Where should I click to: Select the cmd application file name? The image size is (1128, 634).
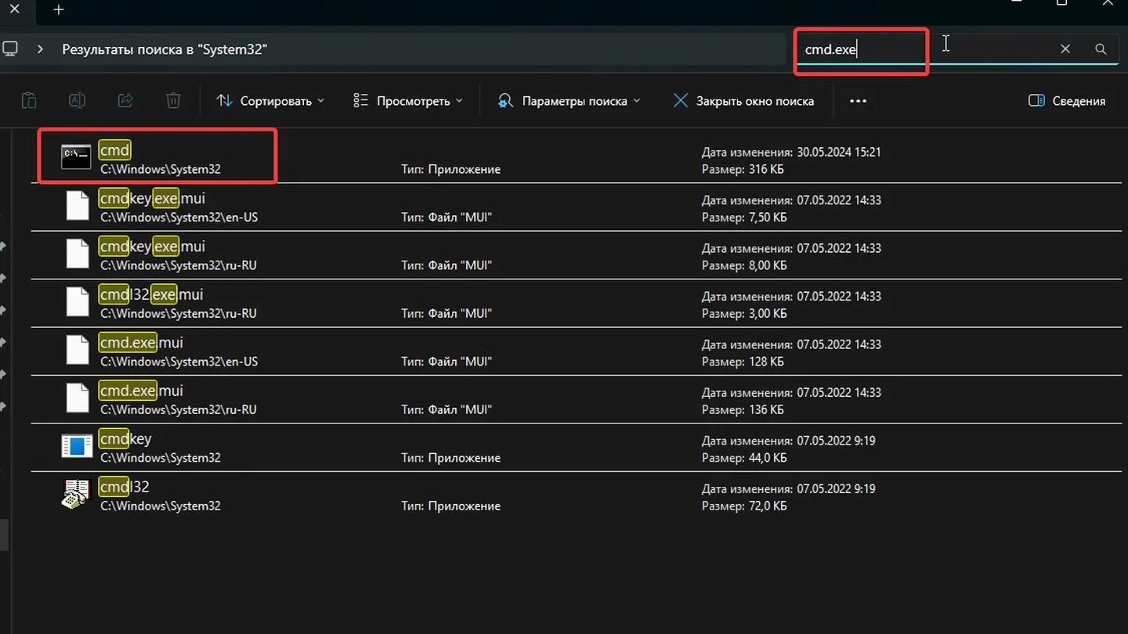click(114, 150)
